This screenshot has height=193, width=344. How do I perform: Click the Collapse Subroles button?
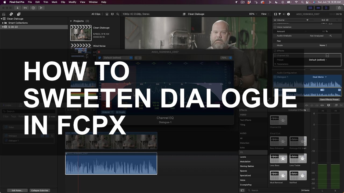(x=40, y=190)
